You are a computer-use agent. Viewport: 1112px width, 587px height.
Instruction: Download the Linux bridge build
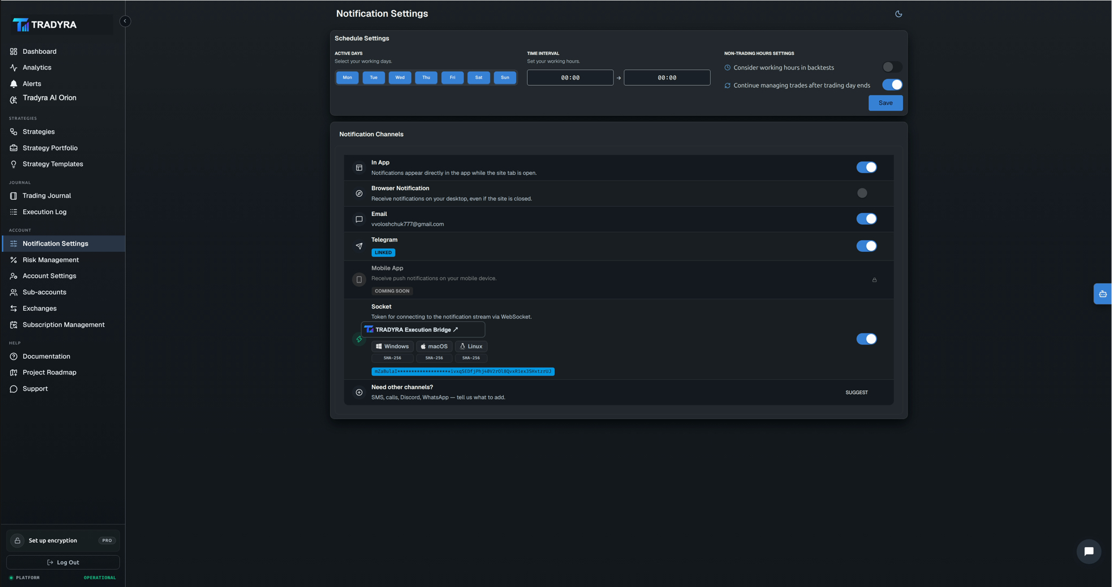pos(471,346)
